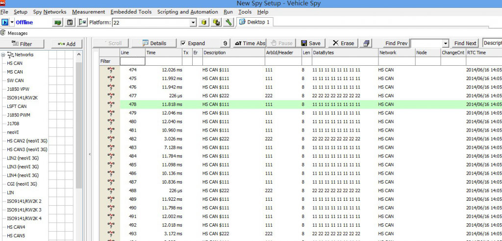Screen dimensions: 502x241
Task: Click the message icon on line 493
Action: [111, 234]
